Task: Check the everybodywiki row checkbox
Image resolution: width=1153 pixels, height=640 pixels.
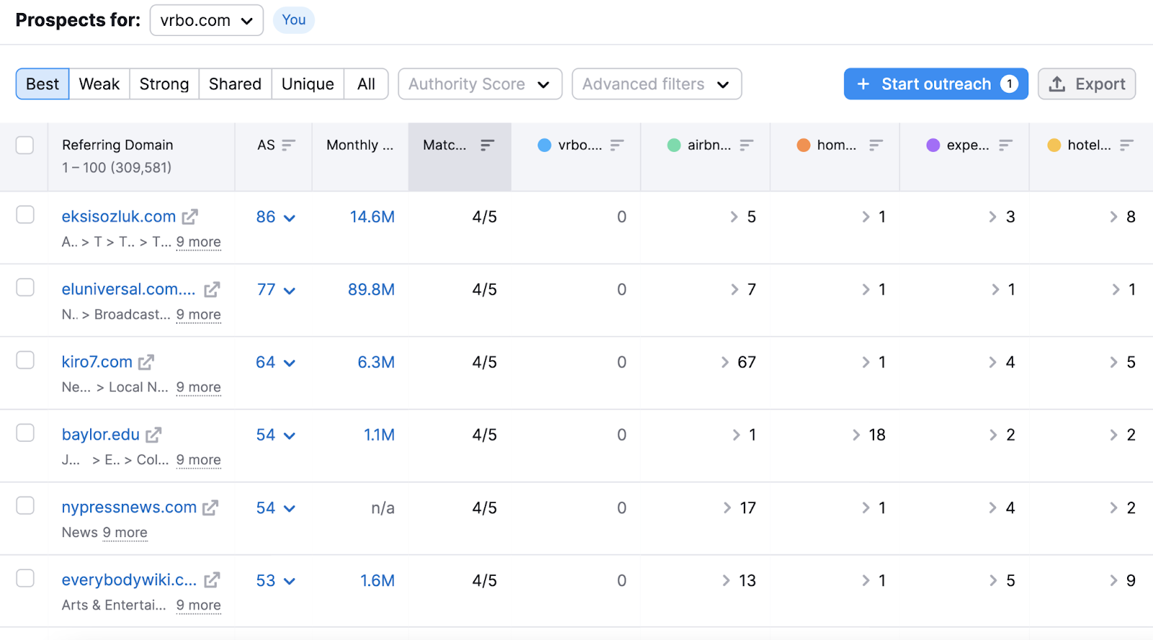Action: (x=25, y=578)
